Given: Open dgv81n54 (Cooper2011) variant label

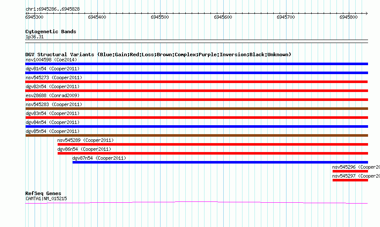Looking at the screenshot, I should (x=53, y=69).
